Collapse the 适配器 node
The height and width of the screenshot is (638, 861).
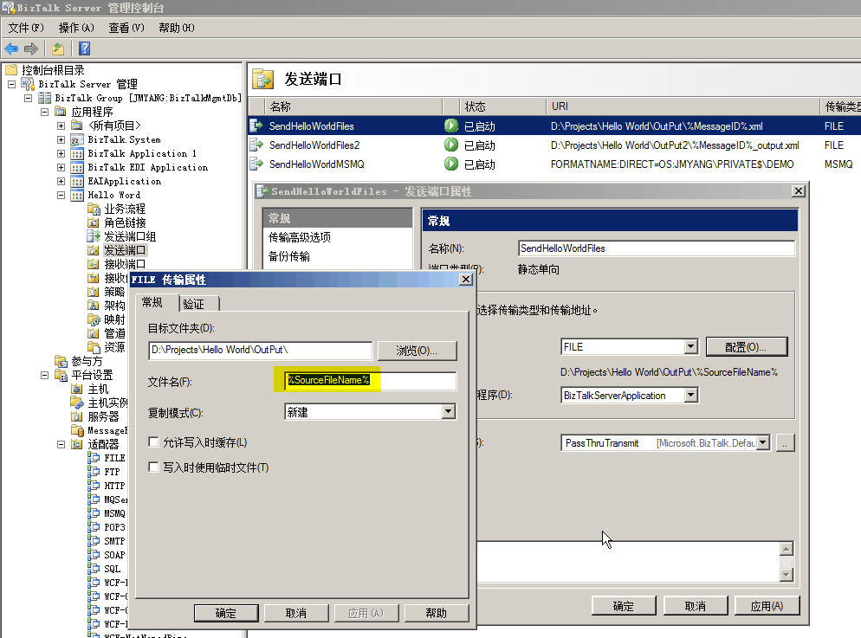pyautogui.click(x=61, y=444)
